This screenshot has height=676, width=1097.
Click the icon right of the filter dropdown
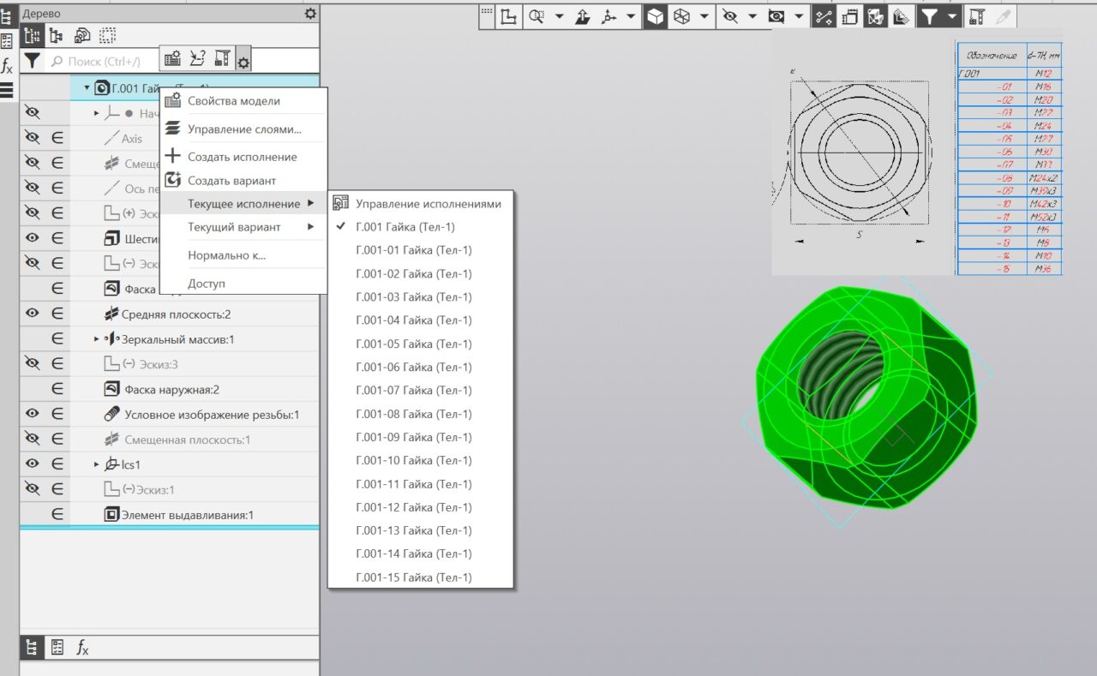point(976,16)
